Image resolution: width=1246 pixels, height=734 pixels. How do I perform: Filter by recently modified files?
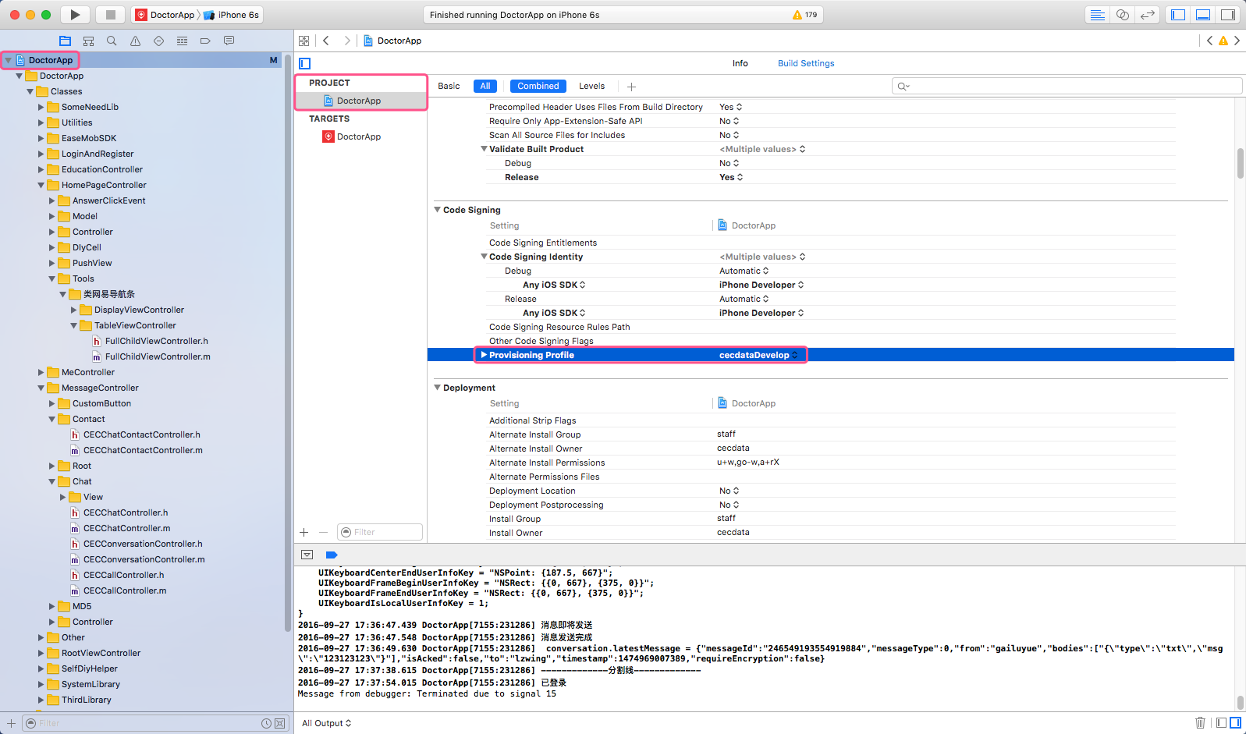267,723
